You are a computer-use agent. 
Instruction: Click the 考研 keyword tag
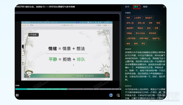click(128, 18)
